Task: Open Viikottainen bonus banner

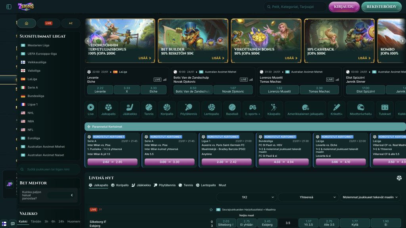Action: pyautogui.click(x=266, y=41)
